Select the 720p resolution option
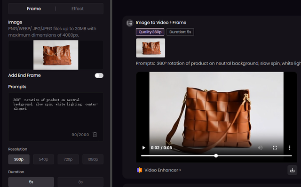Screen dimensions: 301x187 68,159
